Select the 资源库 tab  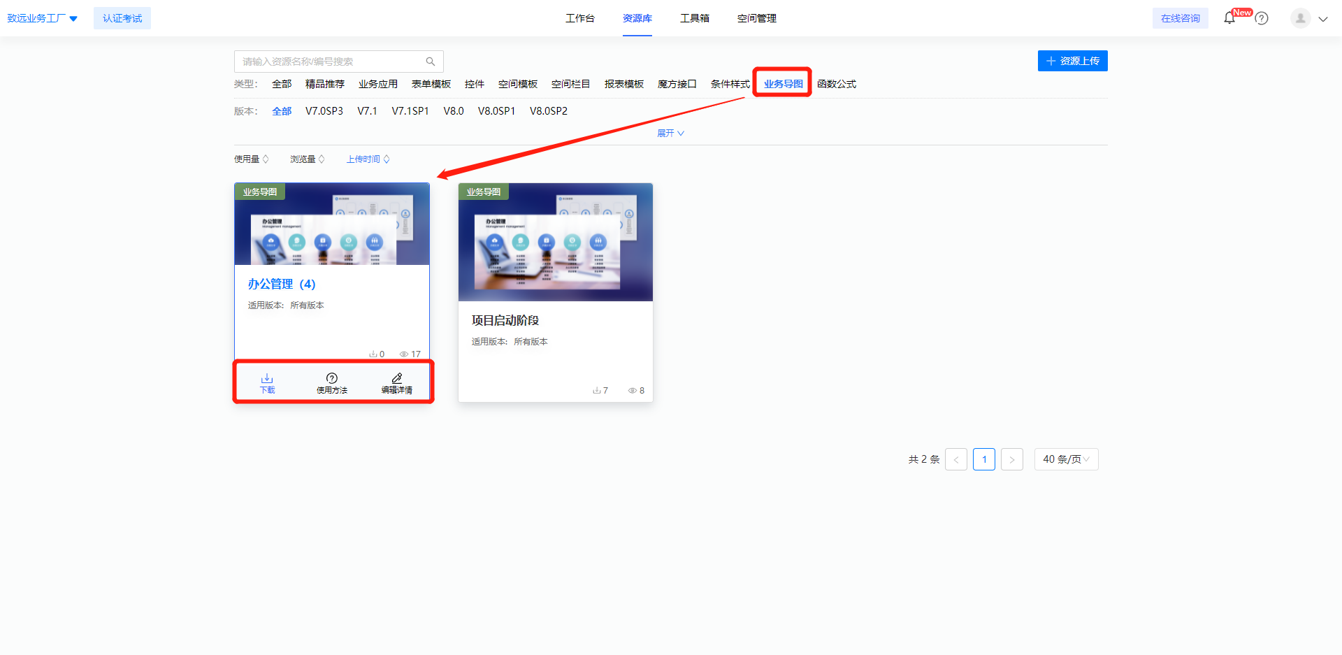click(637, 18)
